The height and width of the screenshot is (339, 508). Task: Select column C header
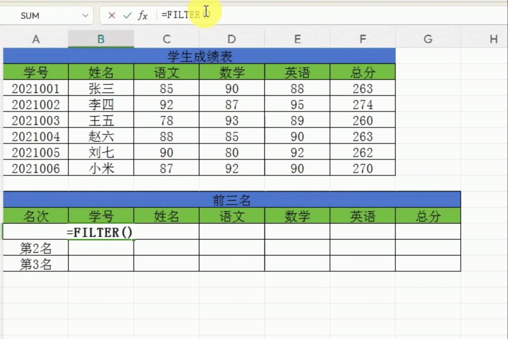click(166, 39)
